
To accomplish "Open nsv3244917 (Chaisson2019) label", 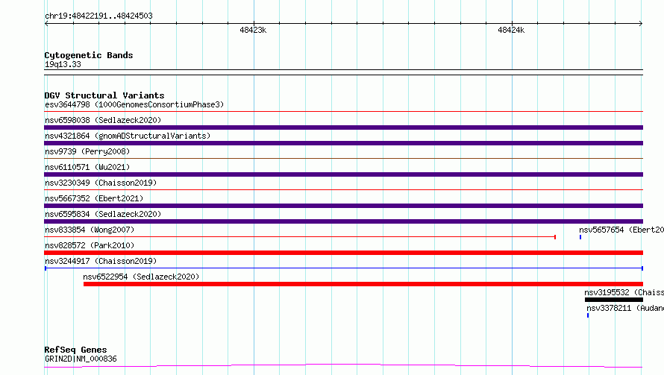I will tap(101, 261).
